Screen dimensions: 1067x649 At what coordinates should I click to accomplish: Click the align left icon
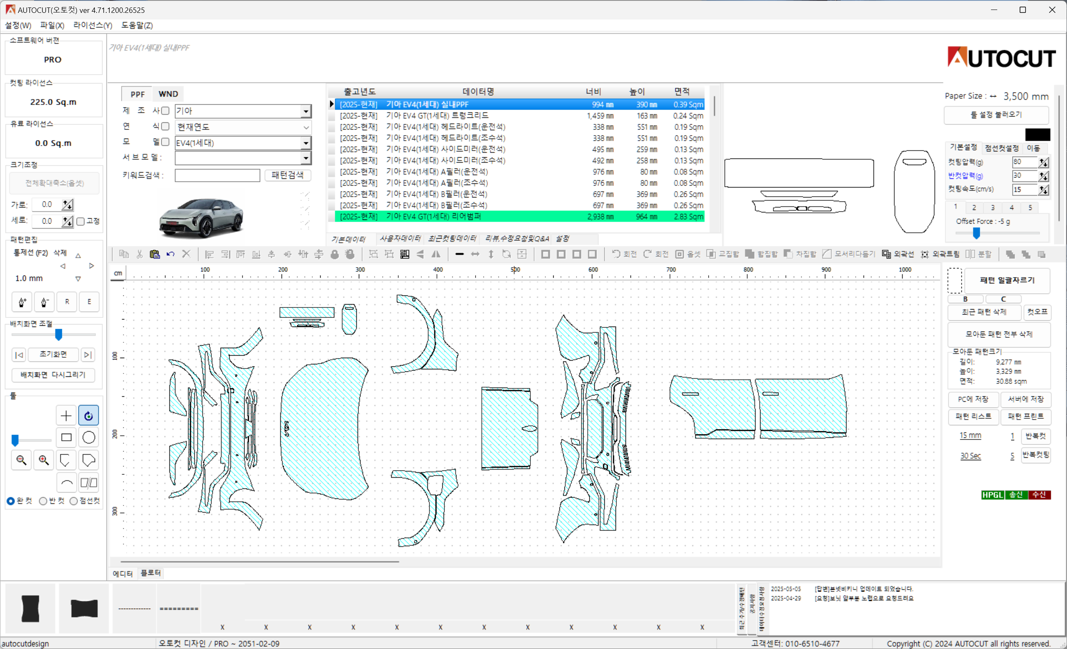(210, 254)
